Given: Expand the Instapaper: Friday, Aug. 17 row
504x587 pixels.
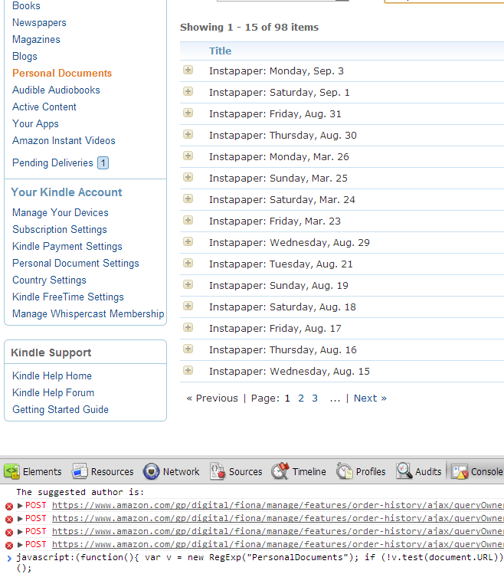Looking at the screenshot, I should coord(188,327).
